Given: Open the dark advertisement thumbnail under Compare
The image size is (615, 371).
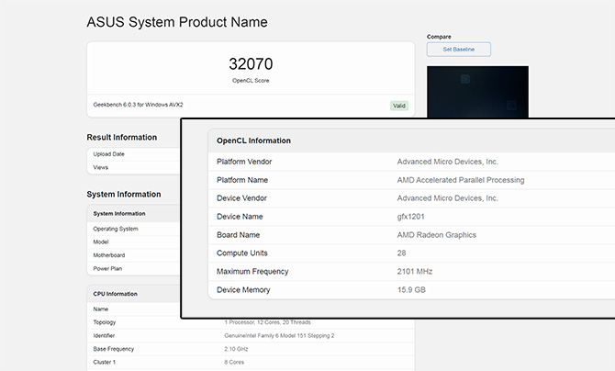Looking at the screenshot, I should pyautogui.click(x=477, y=90).
